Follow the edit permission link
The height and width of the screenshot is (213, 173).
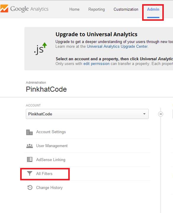(x=96, y=63)
